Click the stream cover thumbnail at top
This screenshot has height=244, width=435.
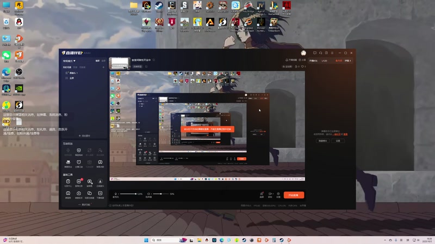point(120,63)
